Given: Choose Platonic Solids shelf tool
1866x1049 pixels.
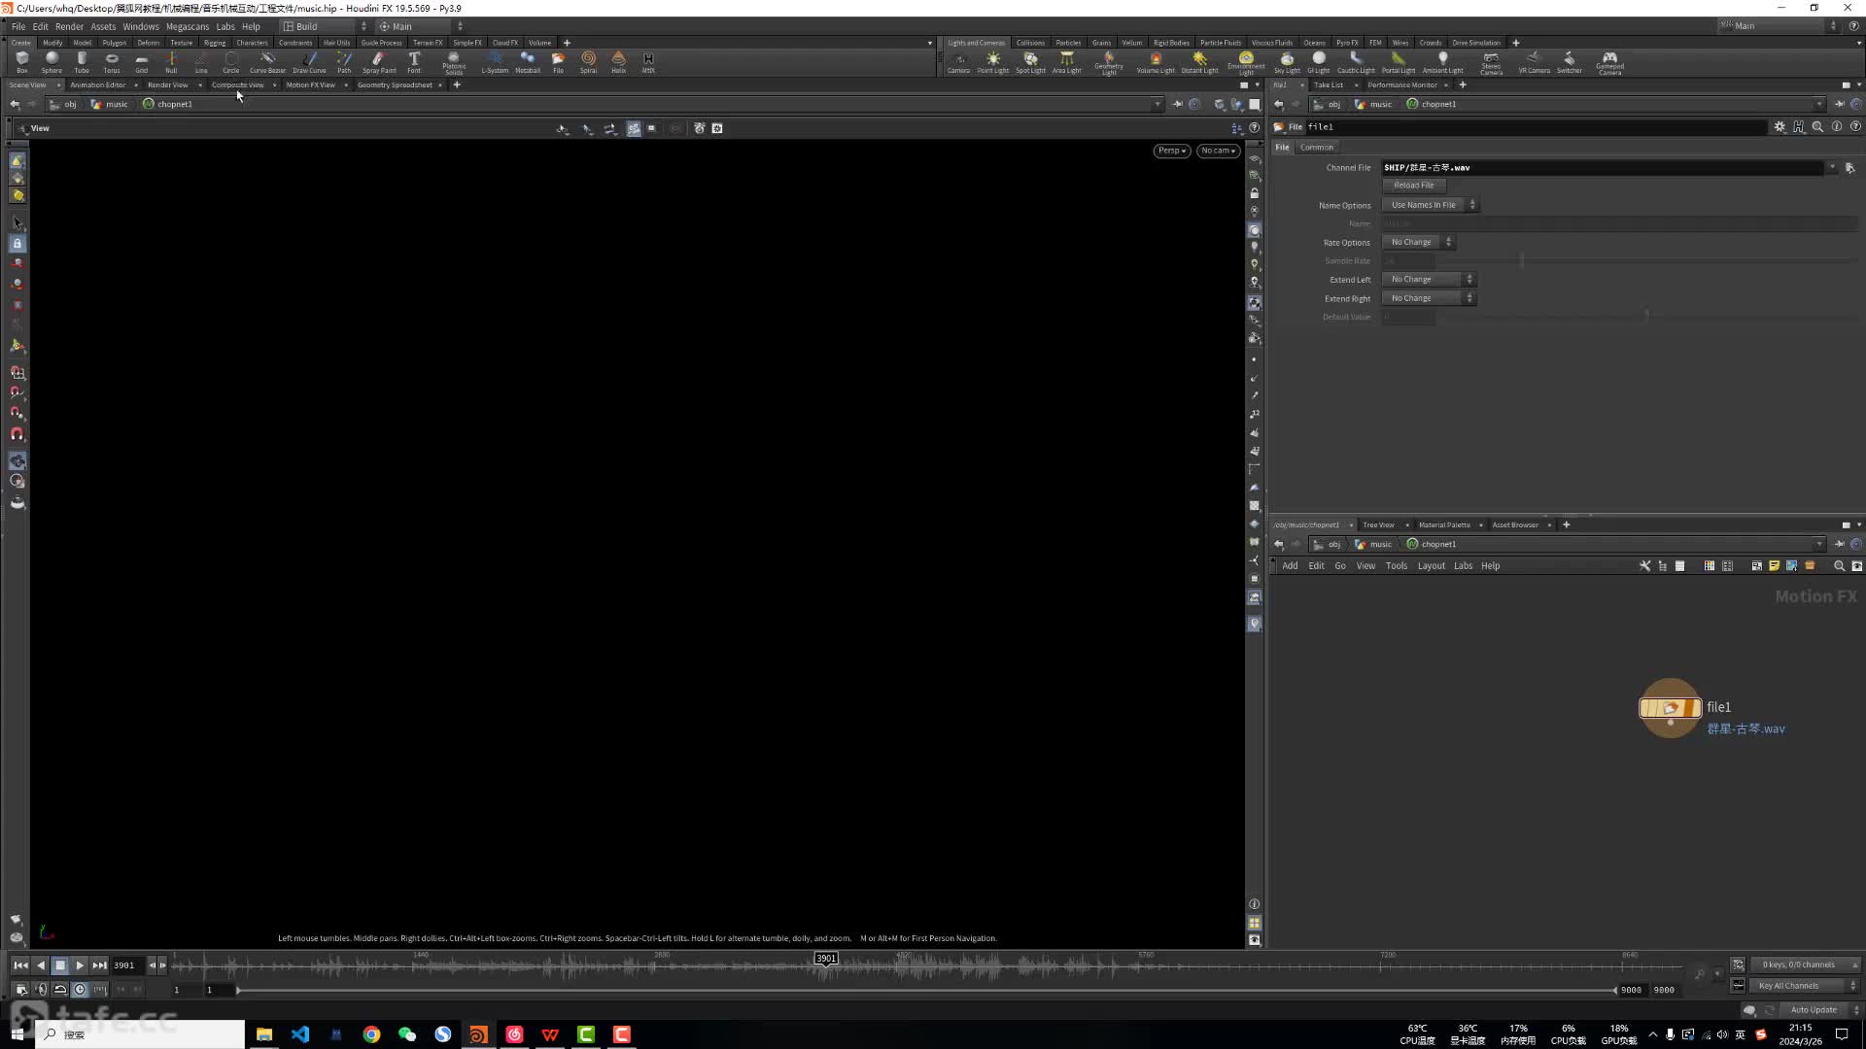Looking at the screenshot, I should click(x=454, y=63).
